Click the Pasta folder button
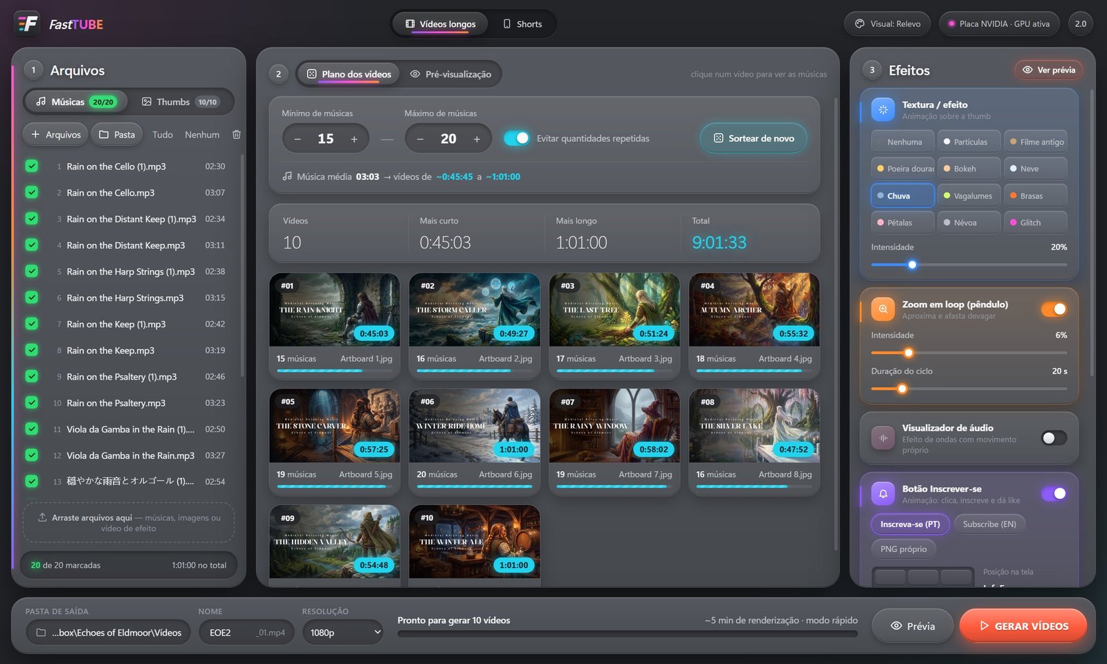The image size is (1107, 664). [116, 134]
